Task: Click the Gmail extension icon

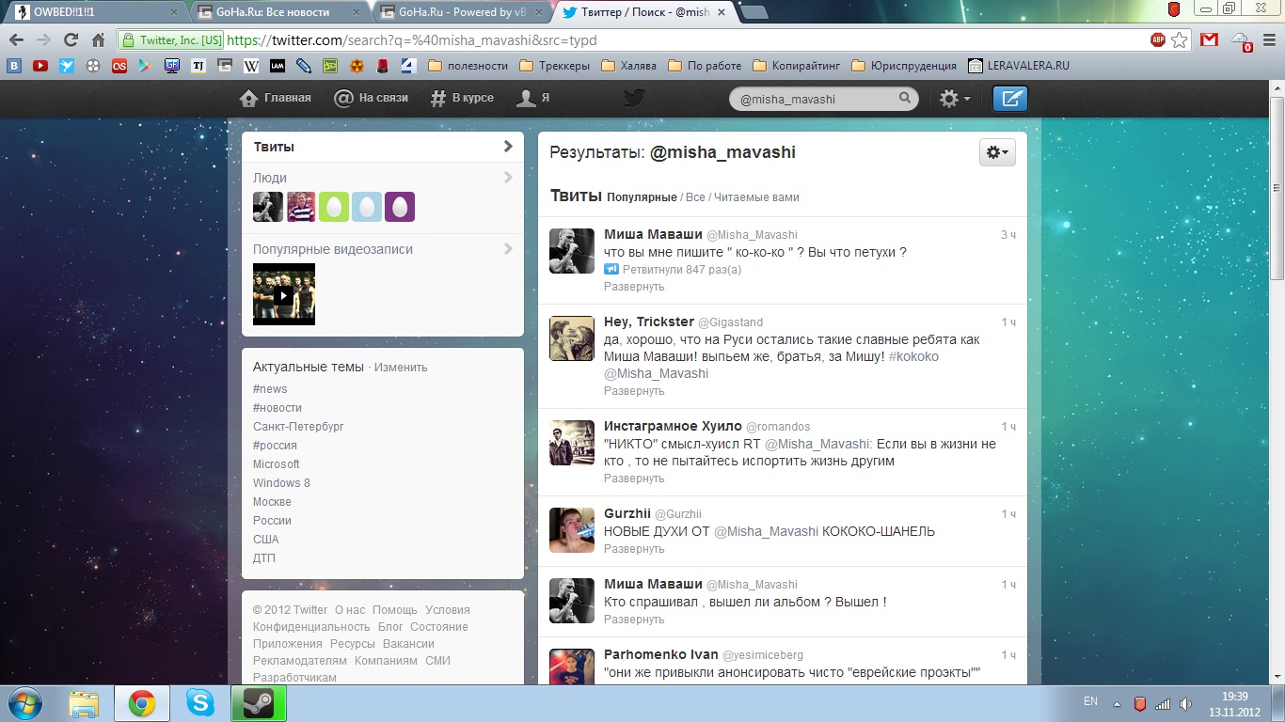Action: [x=1209, y=40]
